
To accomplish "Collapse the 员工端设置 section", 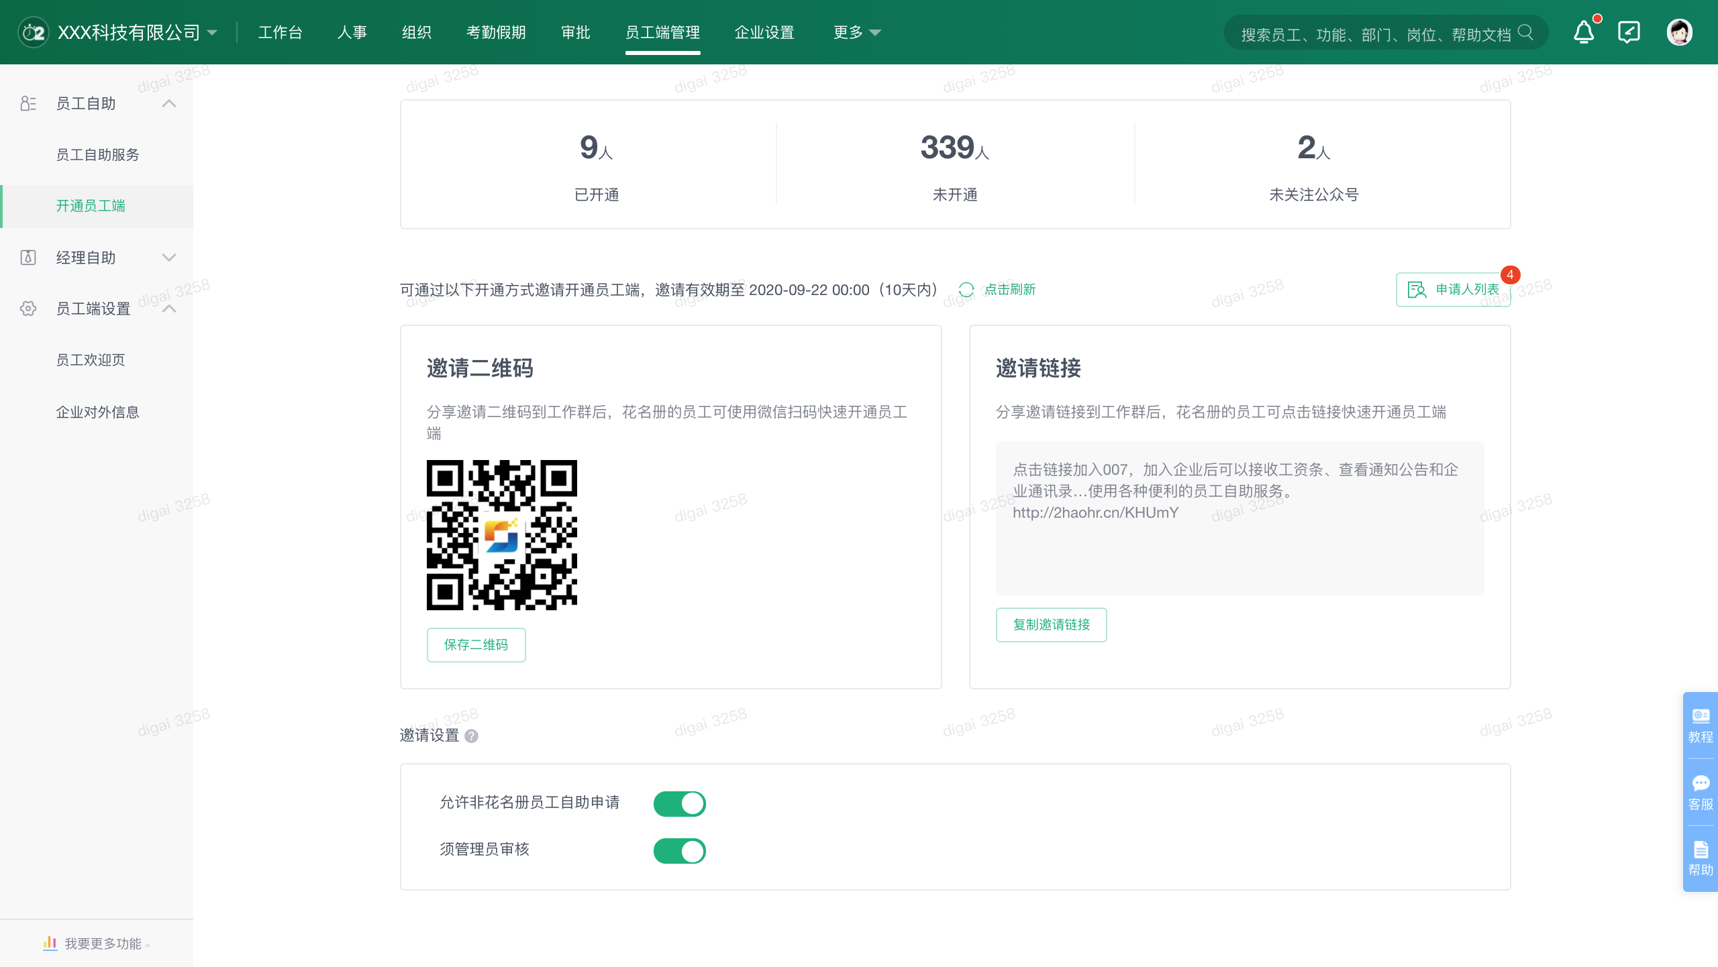I will click(x=169, y=308).
